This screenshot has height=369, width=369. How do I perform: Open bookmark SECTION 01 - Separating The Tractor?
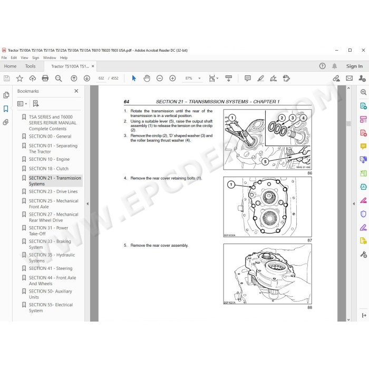[x=53, y=149]
